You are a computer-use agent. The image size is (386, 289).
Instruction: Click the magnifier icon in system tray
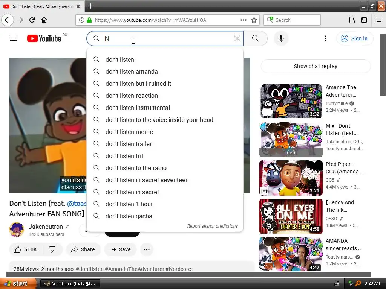(x=358, y=283)
